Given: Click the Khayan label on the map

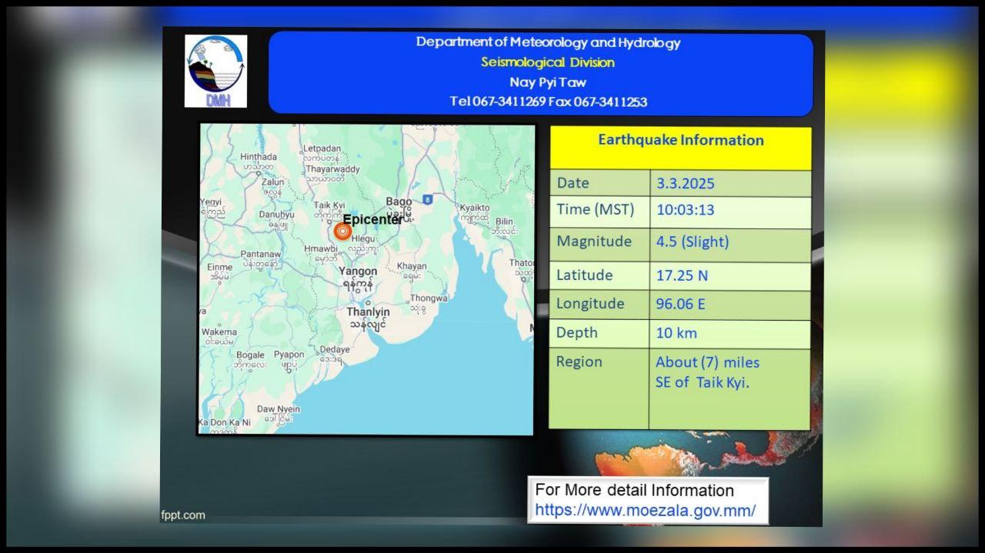Looking at the screenshot, I should click(412, 266).
